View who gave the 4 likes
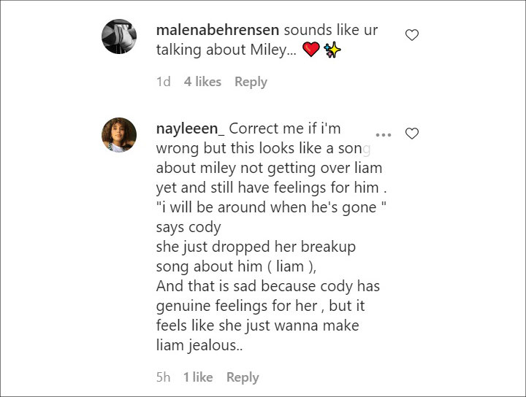 (x=202, y=82)
